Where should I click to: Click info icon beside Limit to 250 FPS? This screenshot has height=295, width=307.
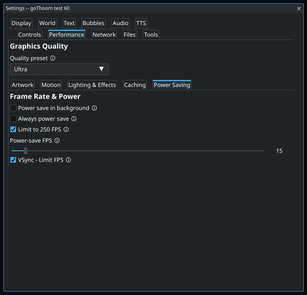click(66, 129)
